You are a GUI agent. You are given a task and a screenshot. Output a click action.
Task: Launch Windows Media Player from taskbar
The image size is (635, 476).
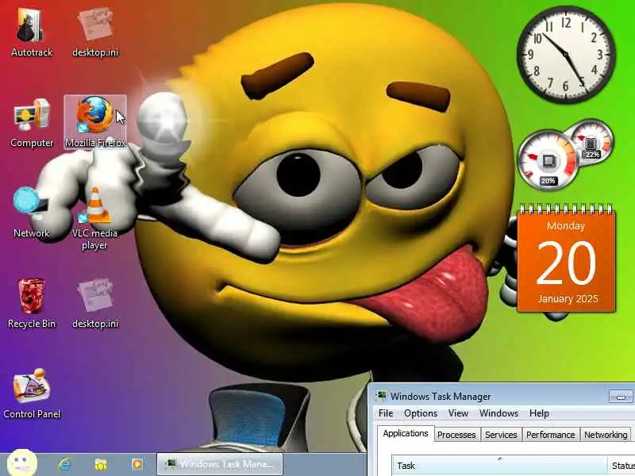click(x=137, y=464)
